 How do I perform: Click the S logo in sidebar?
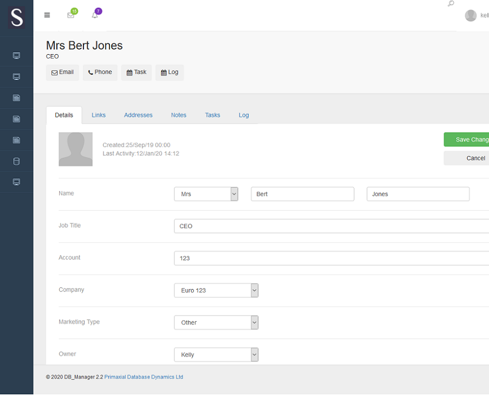tap(17, 18)
